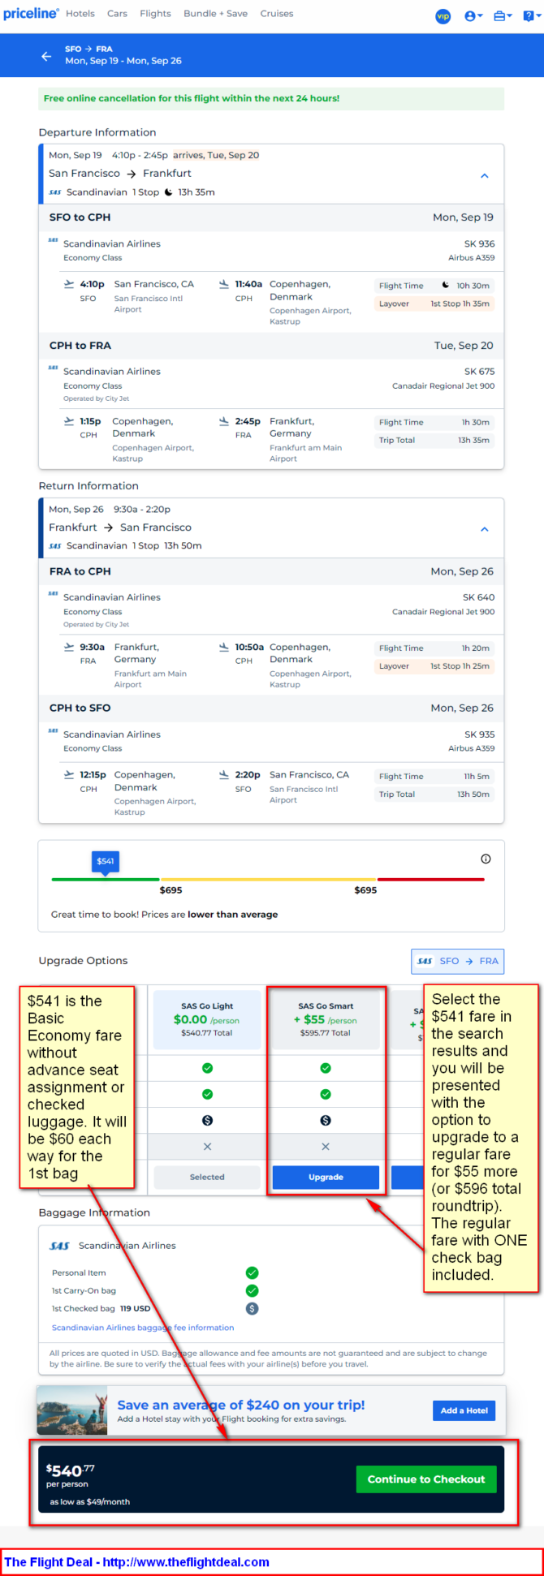Click the X icon in SAS Go Smart column
The height and width of the screenshot is (1576, 544).
point(326,1147)
